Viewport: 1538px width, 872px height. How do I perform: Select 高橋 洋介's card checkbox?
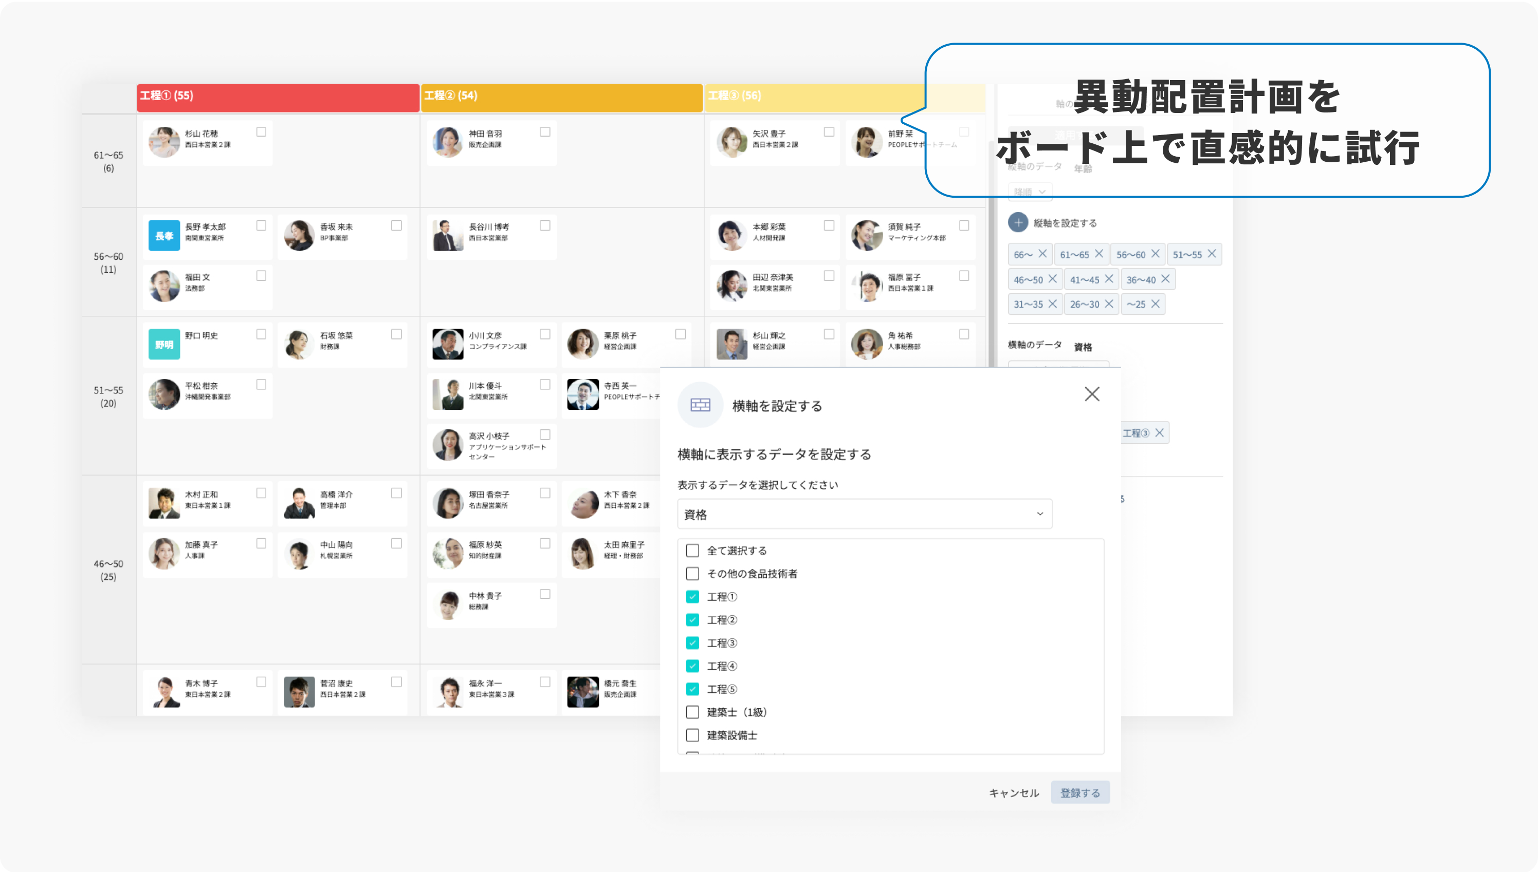pyautogui.click(x=396, y=493)
